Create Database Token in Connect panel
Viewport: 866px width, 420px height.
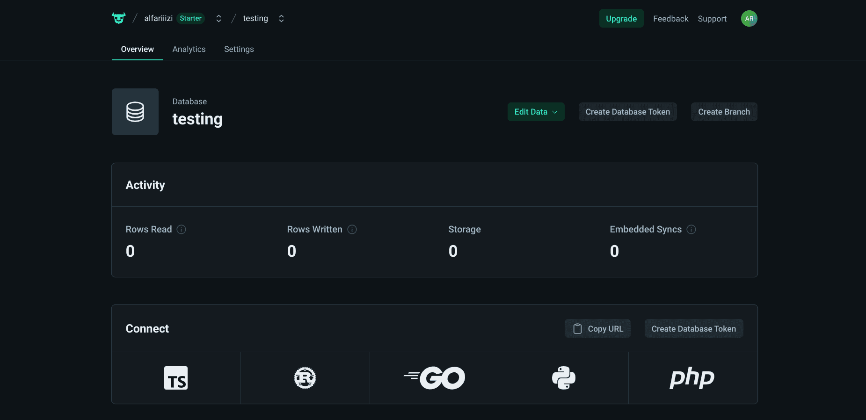coord(694,328)
